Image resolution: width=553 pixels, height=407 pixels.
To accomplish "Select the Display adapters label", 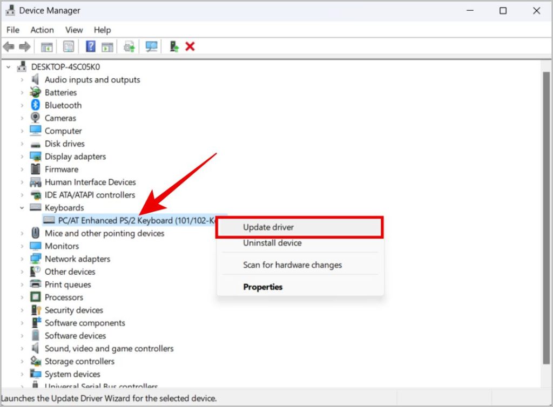I will click(75, 157).
